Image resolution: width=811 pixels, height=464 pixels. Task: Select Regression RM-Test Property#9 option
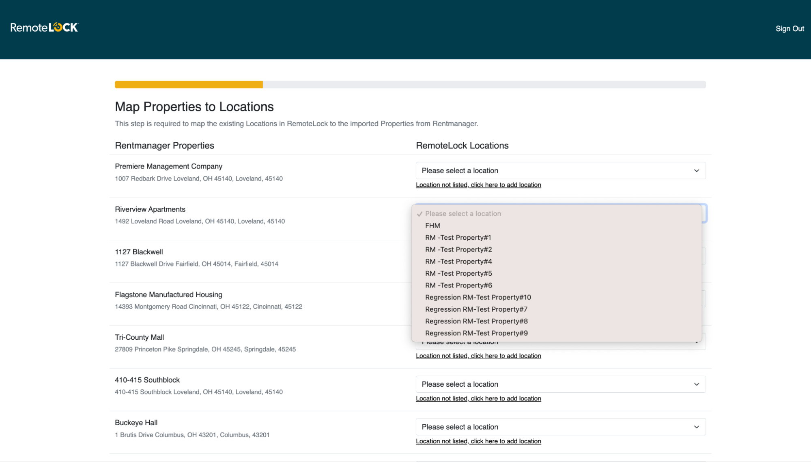coord(476,333)
